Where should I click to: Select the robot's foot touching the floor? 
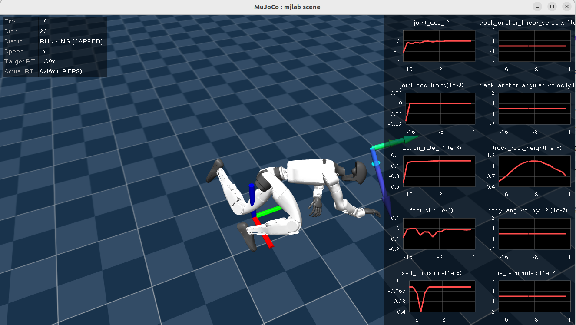pyautogui.click(x=248, y=237)
